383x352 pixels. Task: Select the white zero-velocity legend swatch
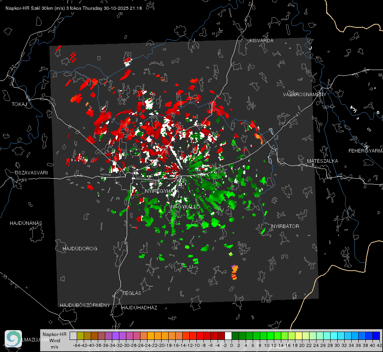[x=228, y=336]
